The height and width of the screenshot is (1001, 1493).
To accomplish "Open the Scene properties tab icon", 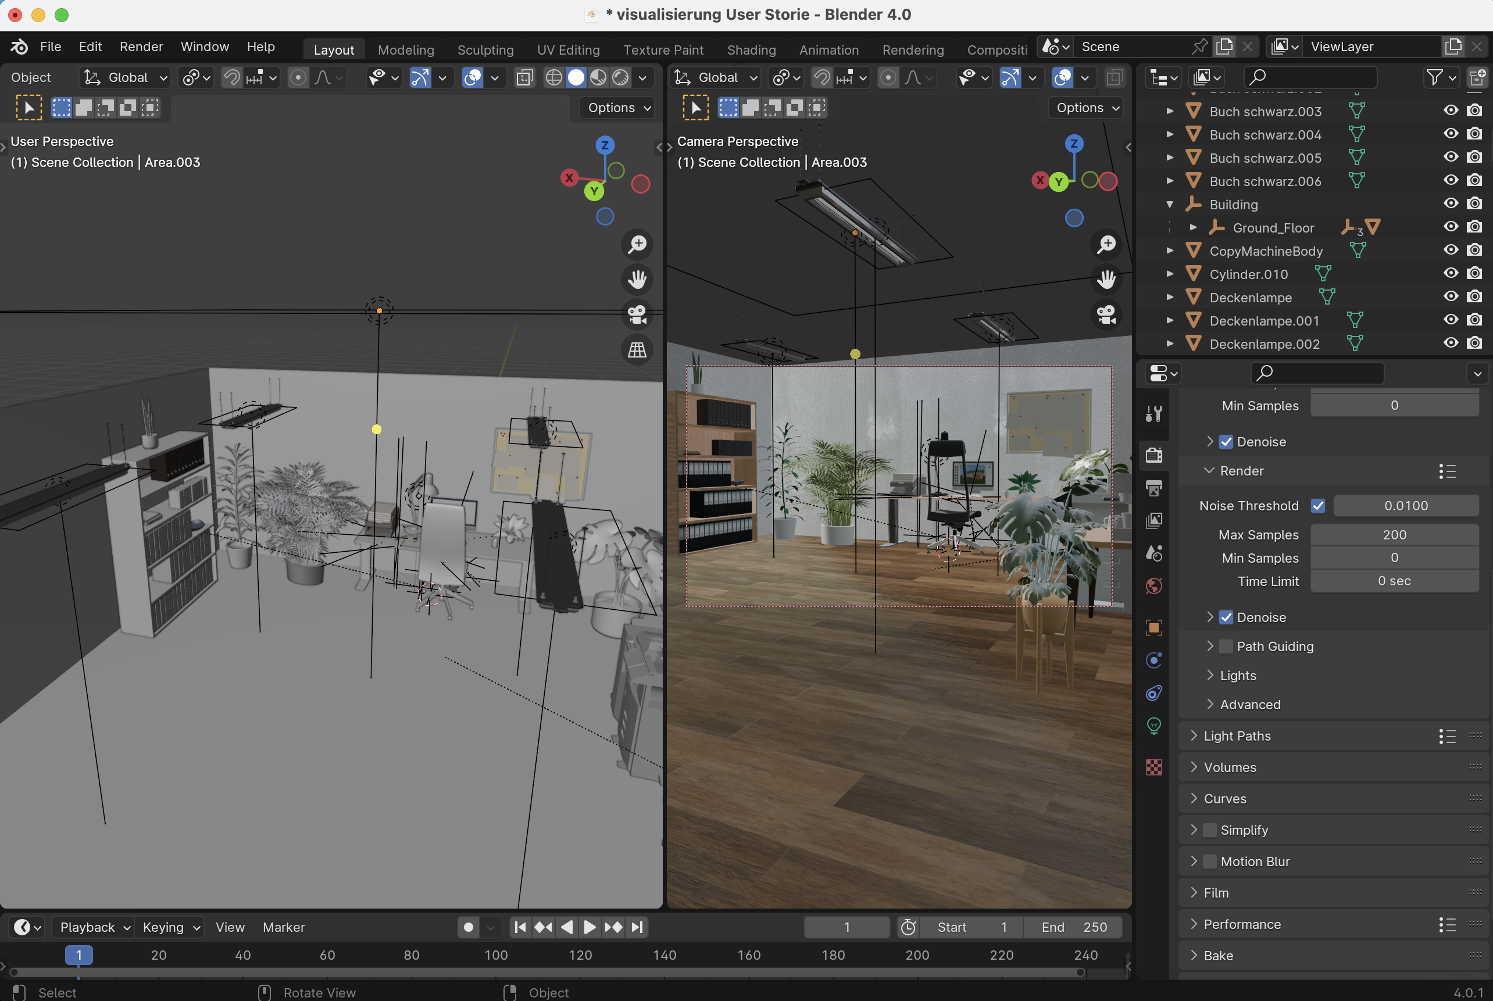I will 1153,553.
